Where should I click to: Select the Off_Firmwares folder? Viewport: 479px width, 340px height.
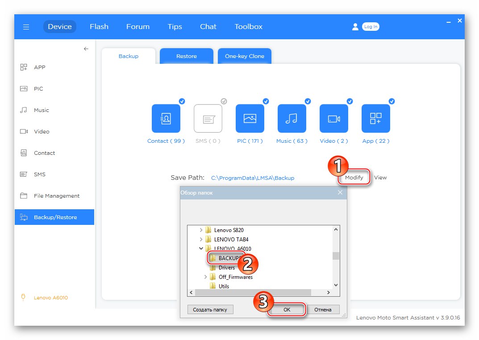click(236, 277)
